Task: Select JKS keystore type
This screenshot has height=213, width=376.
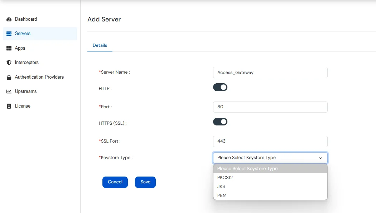Action: [270, 187]
